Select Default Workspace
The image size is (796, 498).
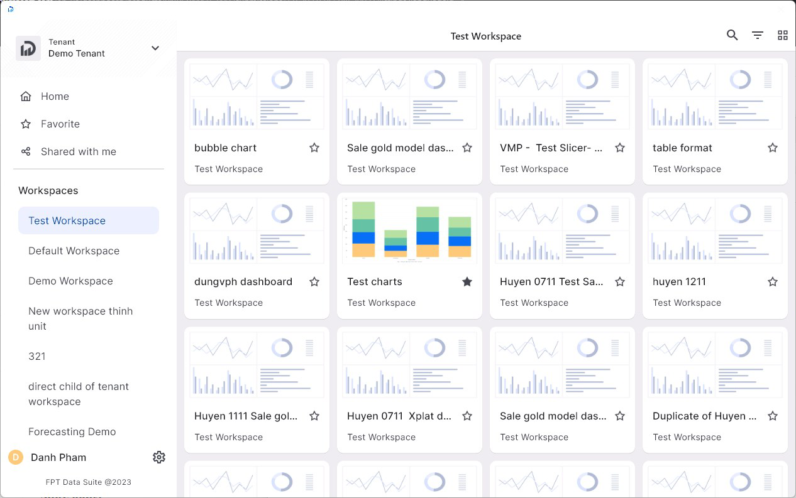coord(89,251)
